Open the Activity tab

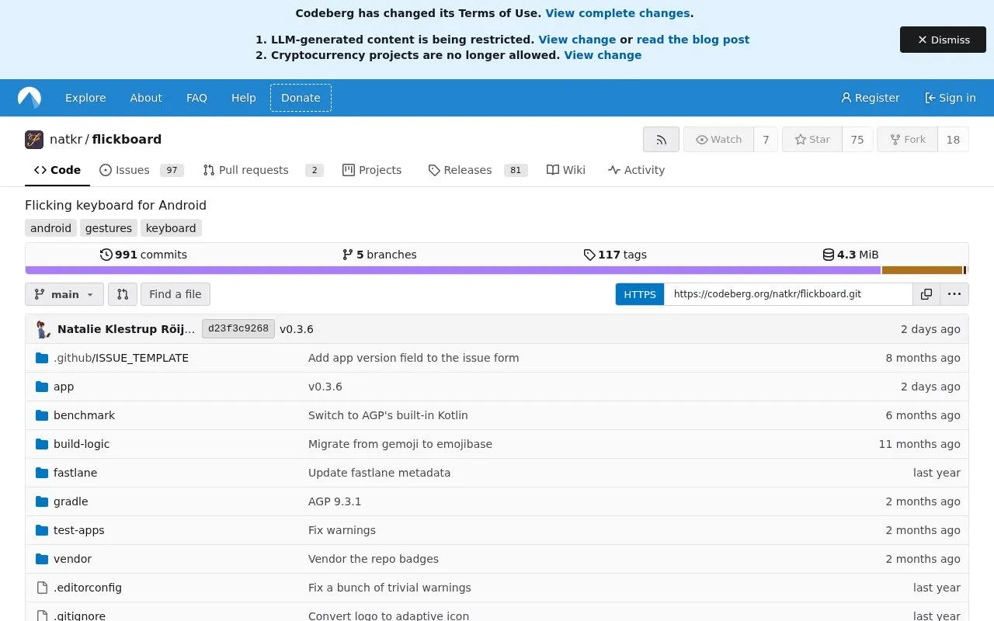pos(637,170)
